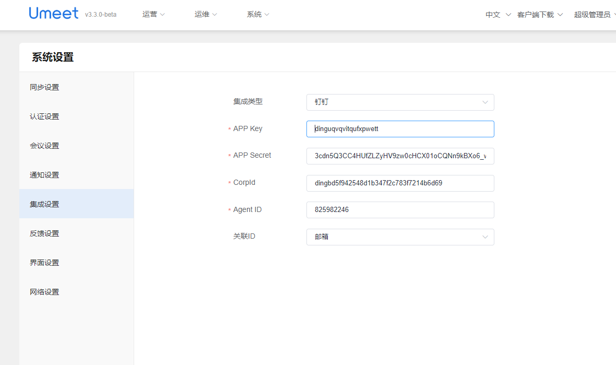Select 同步设置 in the sidebar

[45, 87]
